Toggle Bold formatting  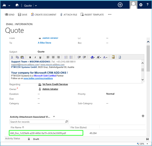click(30, 57)
